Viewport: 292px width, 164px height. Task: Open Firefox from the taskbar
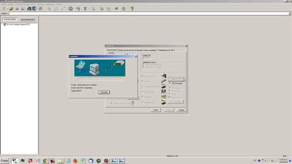76,161
